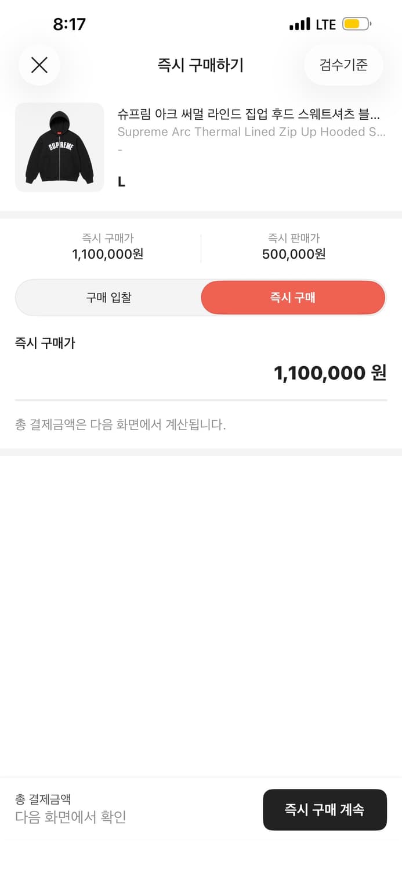
Task: Tap the 즉시 판매가 price 500,000원
Action: (x=294, y=254)
